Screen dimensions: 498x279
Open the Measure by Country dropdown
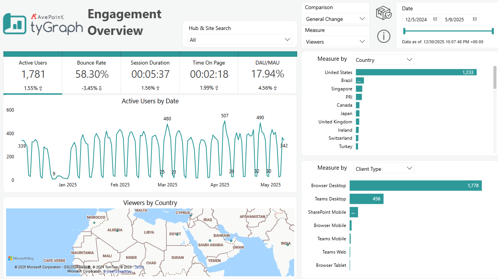point(383,59)
